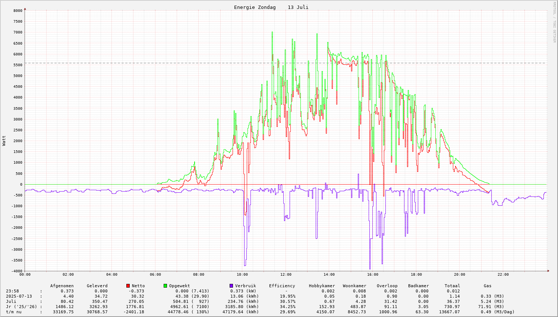Select the Afgenomen column header
Screen dimensions: 558x317
pyautogui.click(x=62, y=286)
